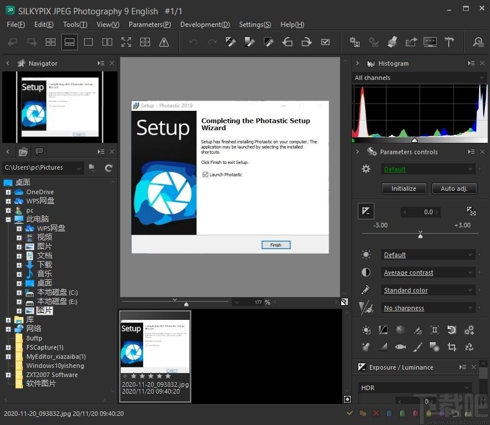Expand the OneDrive tree node

(x=9, y=192)
